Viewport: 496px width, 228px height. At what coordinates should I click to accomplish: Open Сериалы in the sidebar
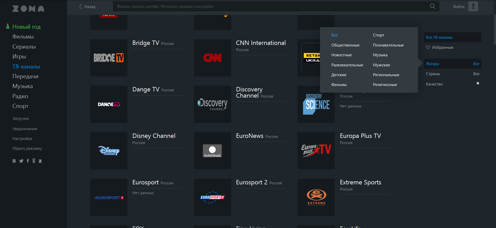[24, 47]
